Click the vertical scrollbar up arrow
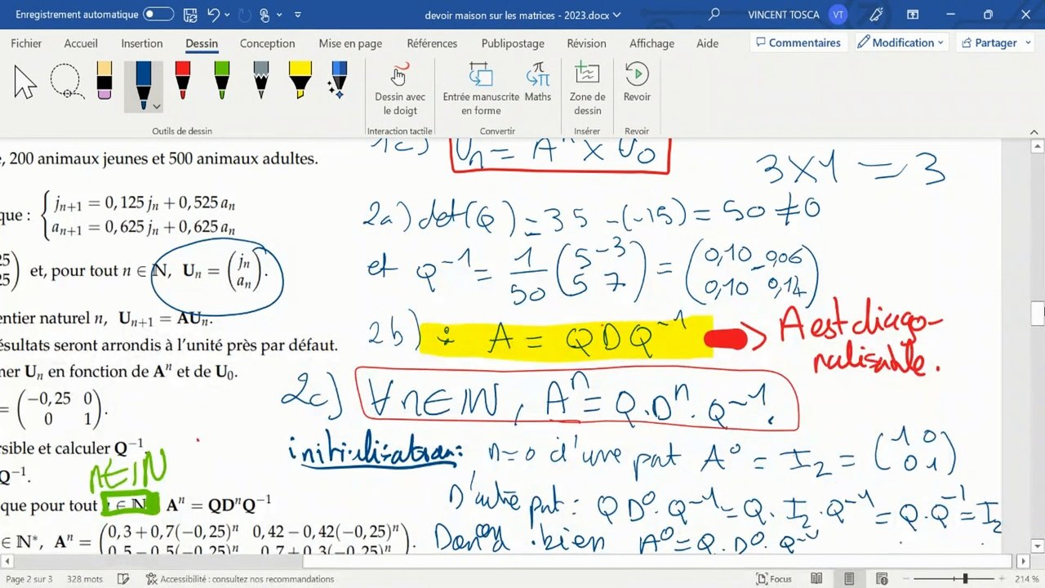This screenshot has width=1045, height=588. point(1038,147)
